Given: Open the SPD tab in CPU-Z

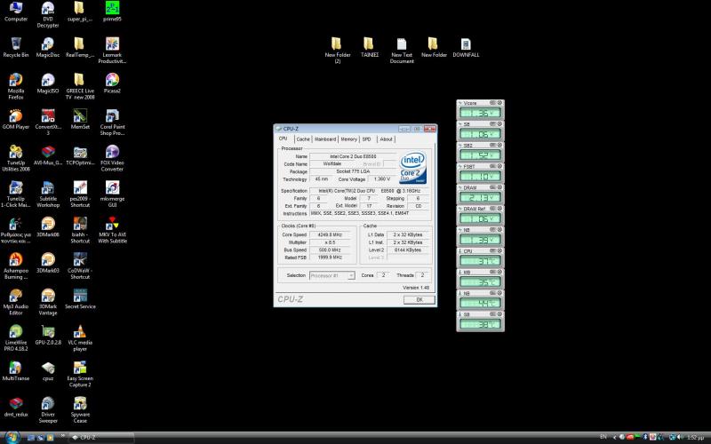Looking at the screenshot, I should tap(367, 139).
